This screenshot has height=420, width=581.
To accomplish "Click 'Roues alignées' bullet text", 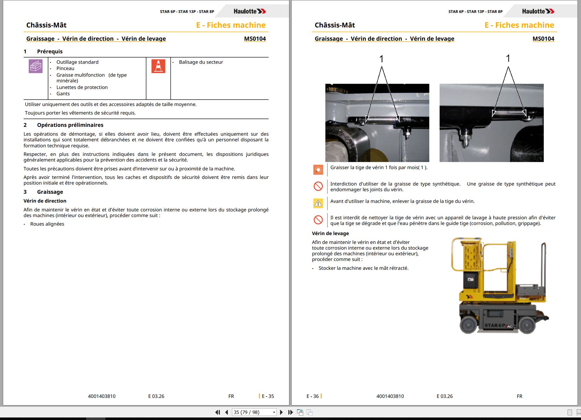I will pos(47,224).
